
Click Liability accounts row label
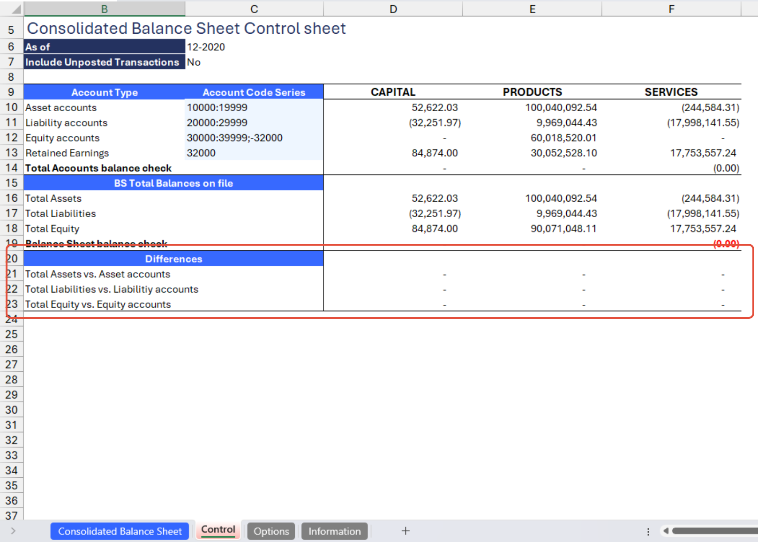(66, 122)
